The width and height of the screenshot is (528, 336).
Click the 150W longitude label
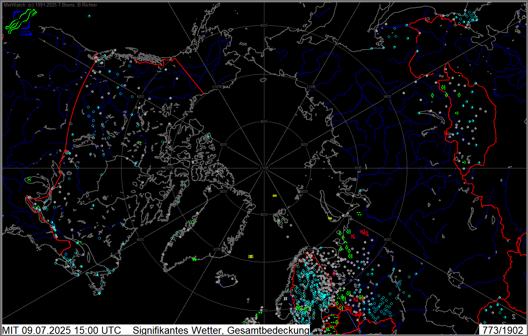[x=217, y=87]
